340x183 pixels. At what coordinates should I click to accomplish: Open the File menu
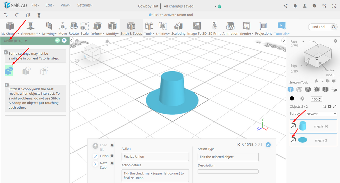pos(35,5)
